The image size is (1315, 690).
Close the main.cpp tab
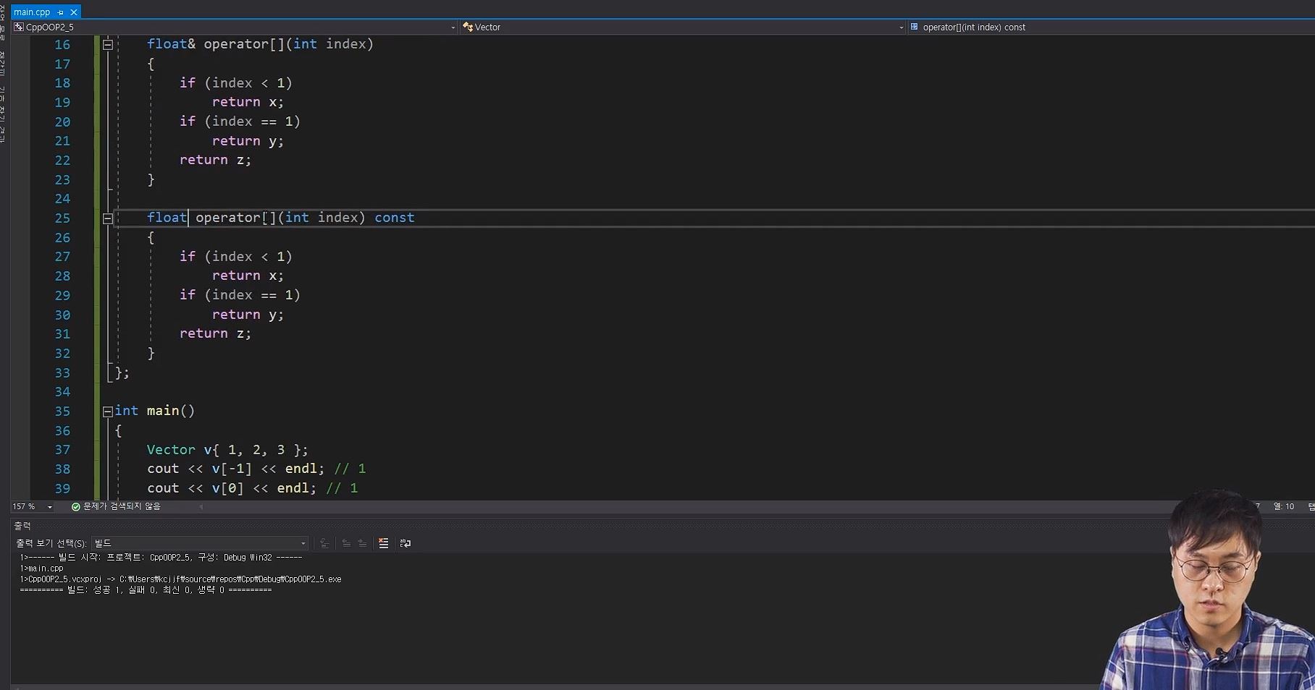pos(73,12)
